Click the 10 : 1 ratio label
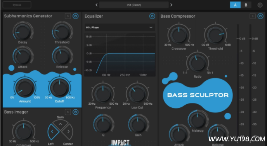The height and width of the screenshot is (146, 267). 210,73
